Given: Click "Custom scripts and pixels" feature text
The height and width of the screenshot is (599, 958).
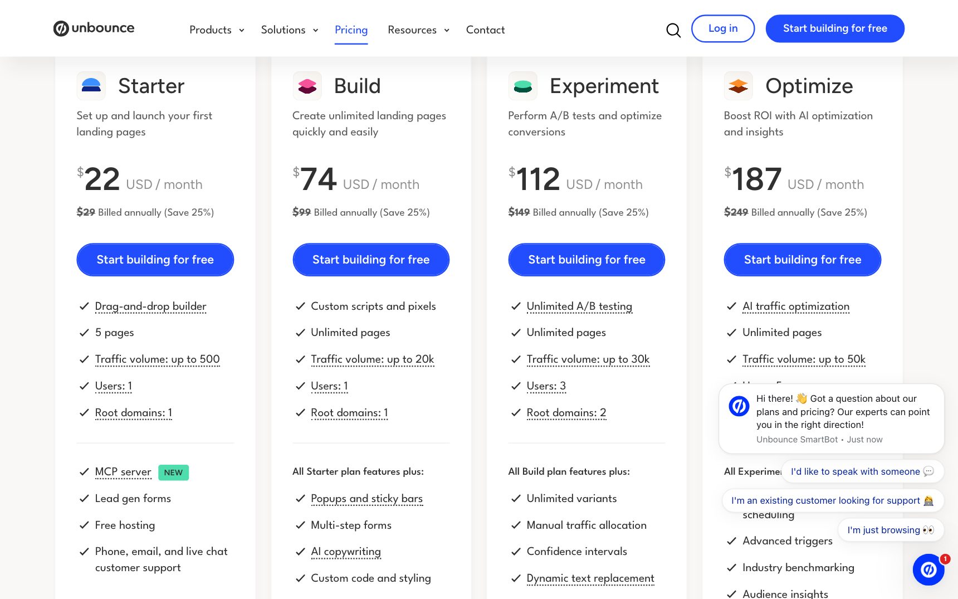Looking at the screenshot, I should coord(373,306).
